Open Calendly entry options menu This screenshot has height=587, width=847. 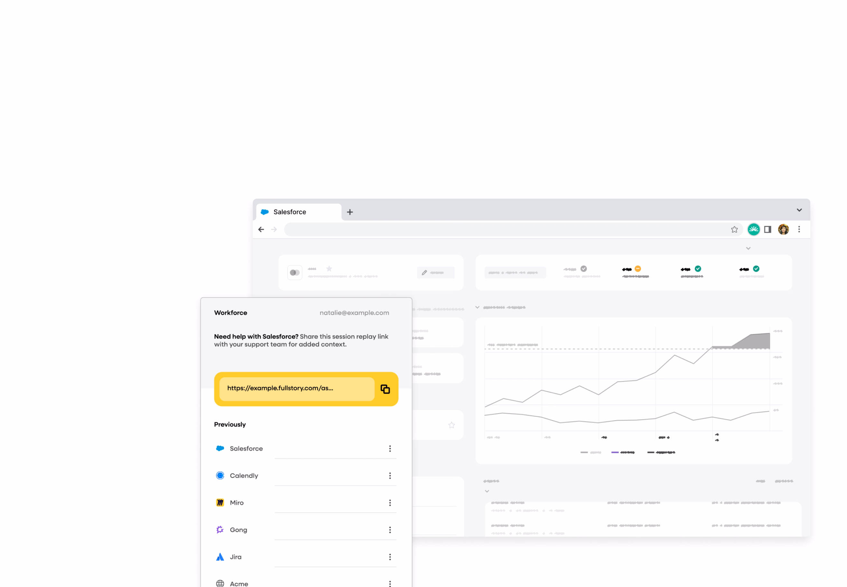pos(390,476)
